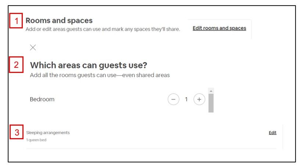Click the Add all the rooms subtitle
The width and height of the screenshot is (300, 168).
100,76
